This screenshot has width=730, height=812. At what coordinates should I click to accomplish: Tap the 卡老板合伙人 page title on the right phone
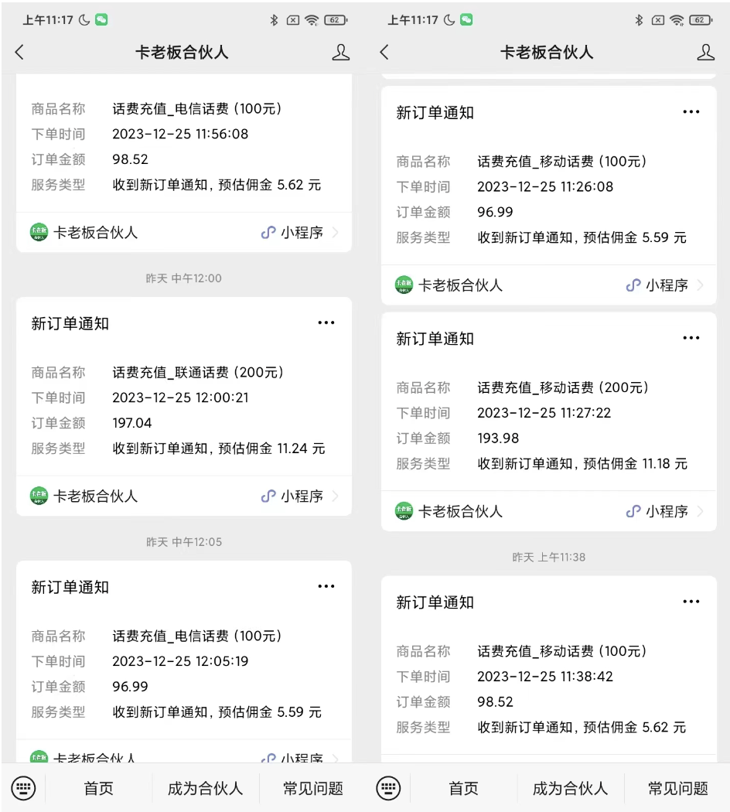click(547, 53)
